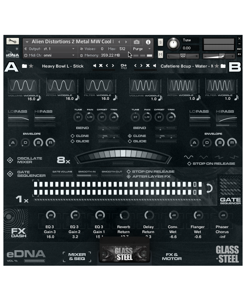Select triangle oscillator wave shape
Image resolution: width=246 pixels, height=301 pixels.
[x=204, y=157]
